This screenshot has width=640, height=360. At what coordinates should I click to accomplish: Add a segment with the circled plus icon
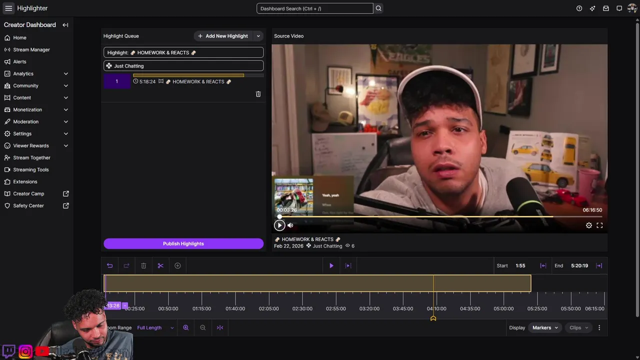point(177,265)
